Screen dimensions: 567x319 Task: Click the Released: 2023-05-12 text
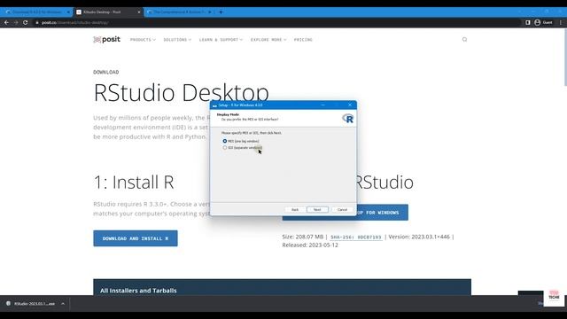pos(310,245)
